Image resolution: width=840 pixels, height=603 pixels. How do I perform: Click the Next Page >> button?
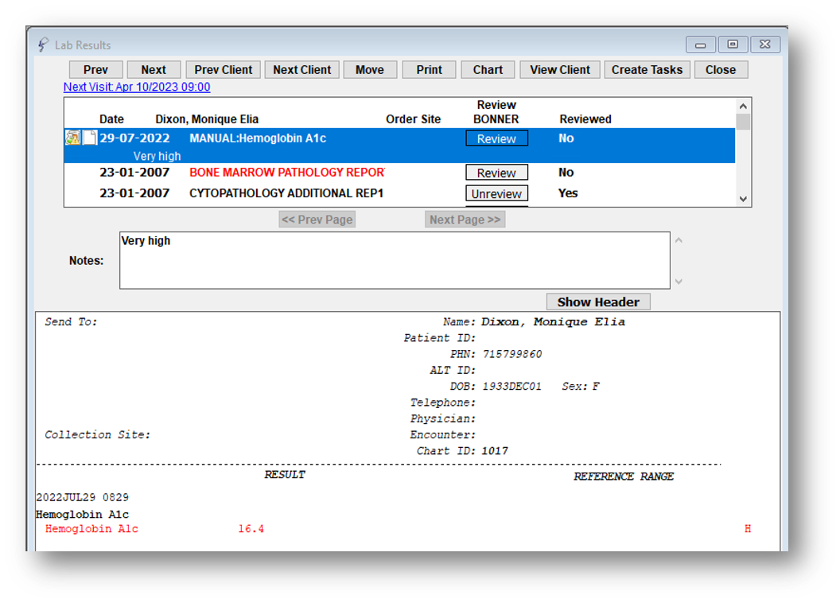[465, 220]
